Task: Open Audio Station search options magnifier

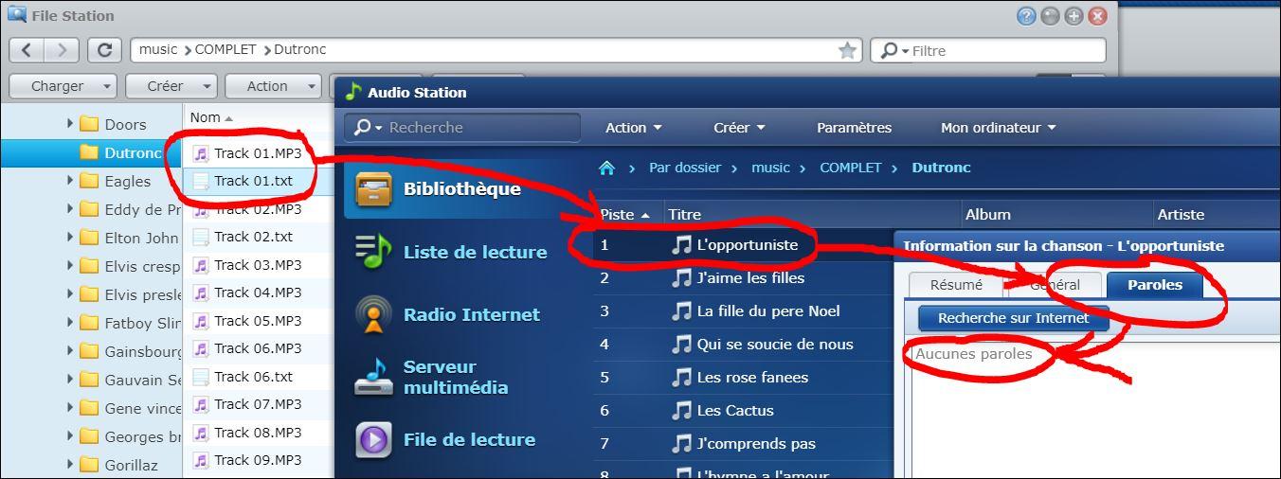Action: tap(368, 127)
